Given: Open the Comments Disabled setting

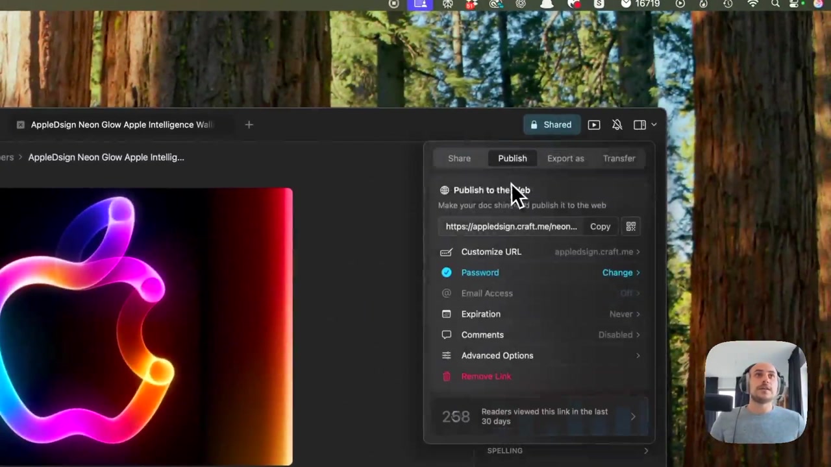Looking at the screenshot, I should (618, 335).
